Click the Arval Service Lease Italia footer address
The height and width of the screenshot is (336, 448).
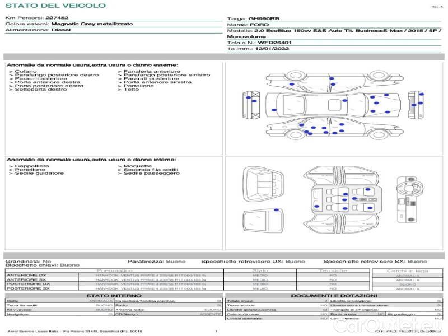click(75, 332)
